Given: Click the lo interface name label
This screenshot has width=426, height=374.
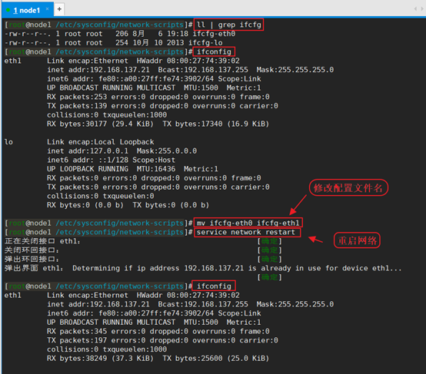Looking at the screenshot, I should [x=8, y=142].
